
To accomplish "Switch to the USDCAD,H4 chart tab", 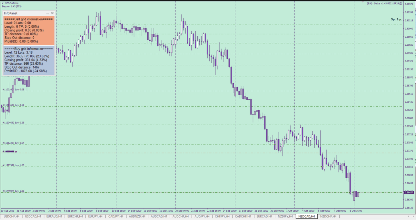I will tap(33, 217).
